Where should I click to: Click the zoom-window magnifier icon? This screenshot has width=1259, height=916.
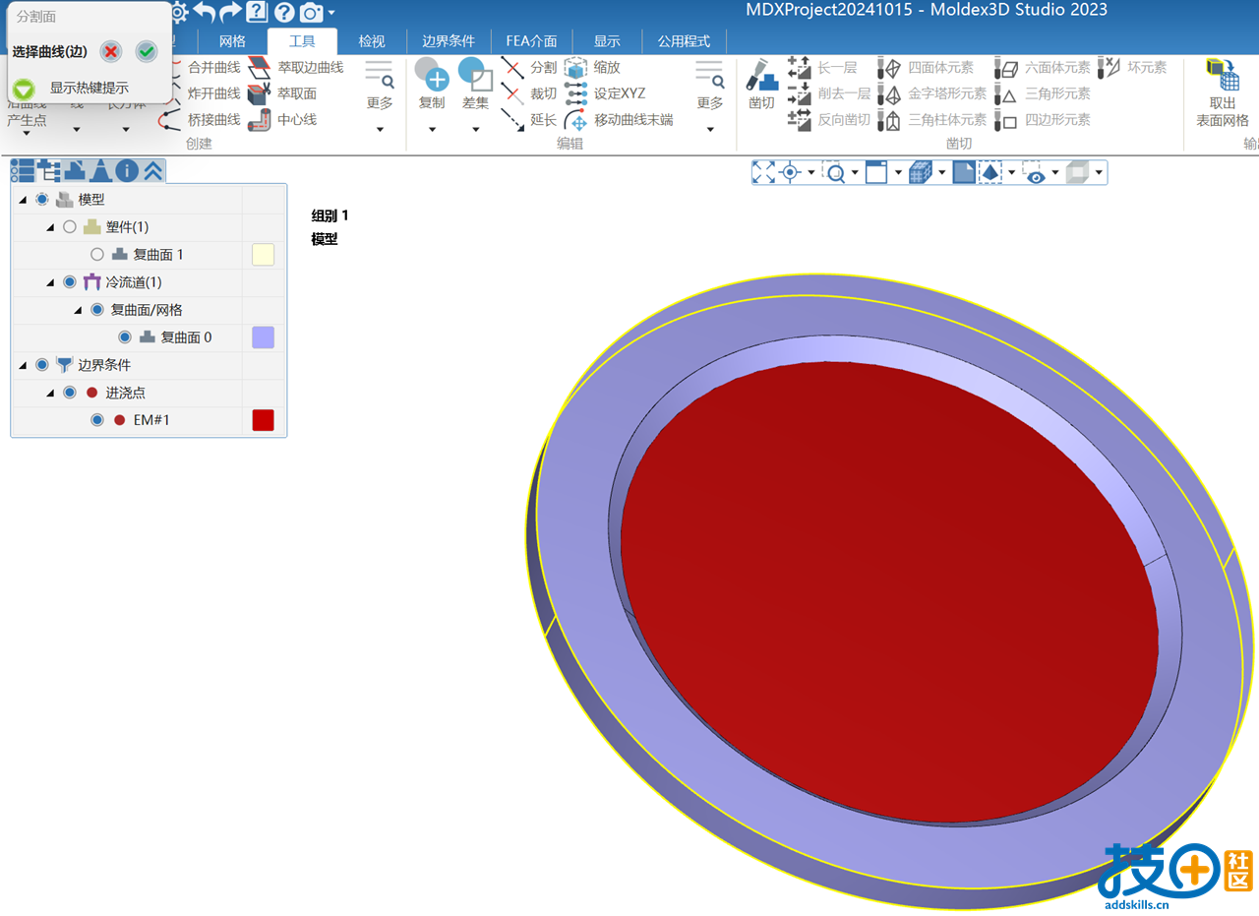pyautogui.click(x=835, y=173)
